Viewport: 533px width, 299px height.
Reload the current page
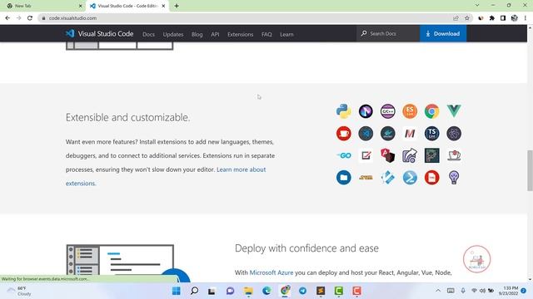tap(30, 18)
